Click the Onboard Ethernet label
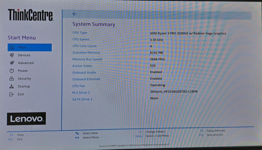The height and width of the screenshot is (150, 262). pos(86,79)
